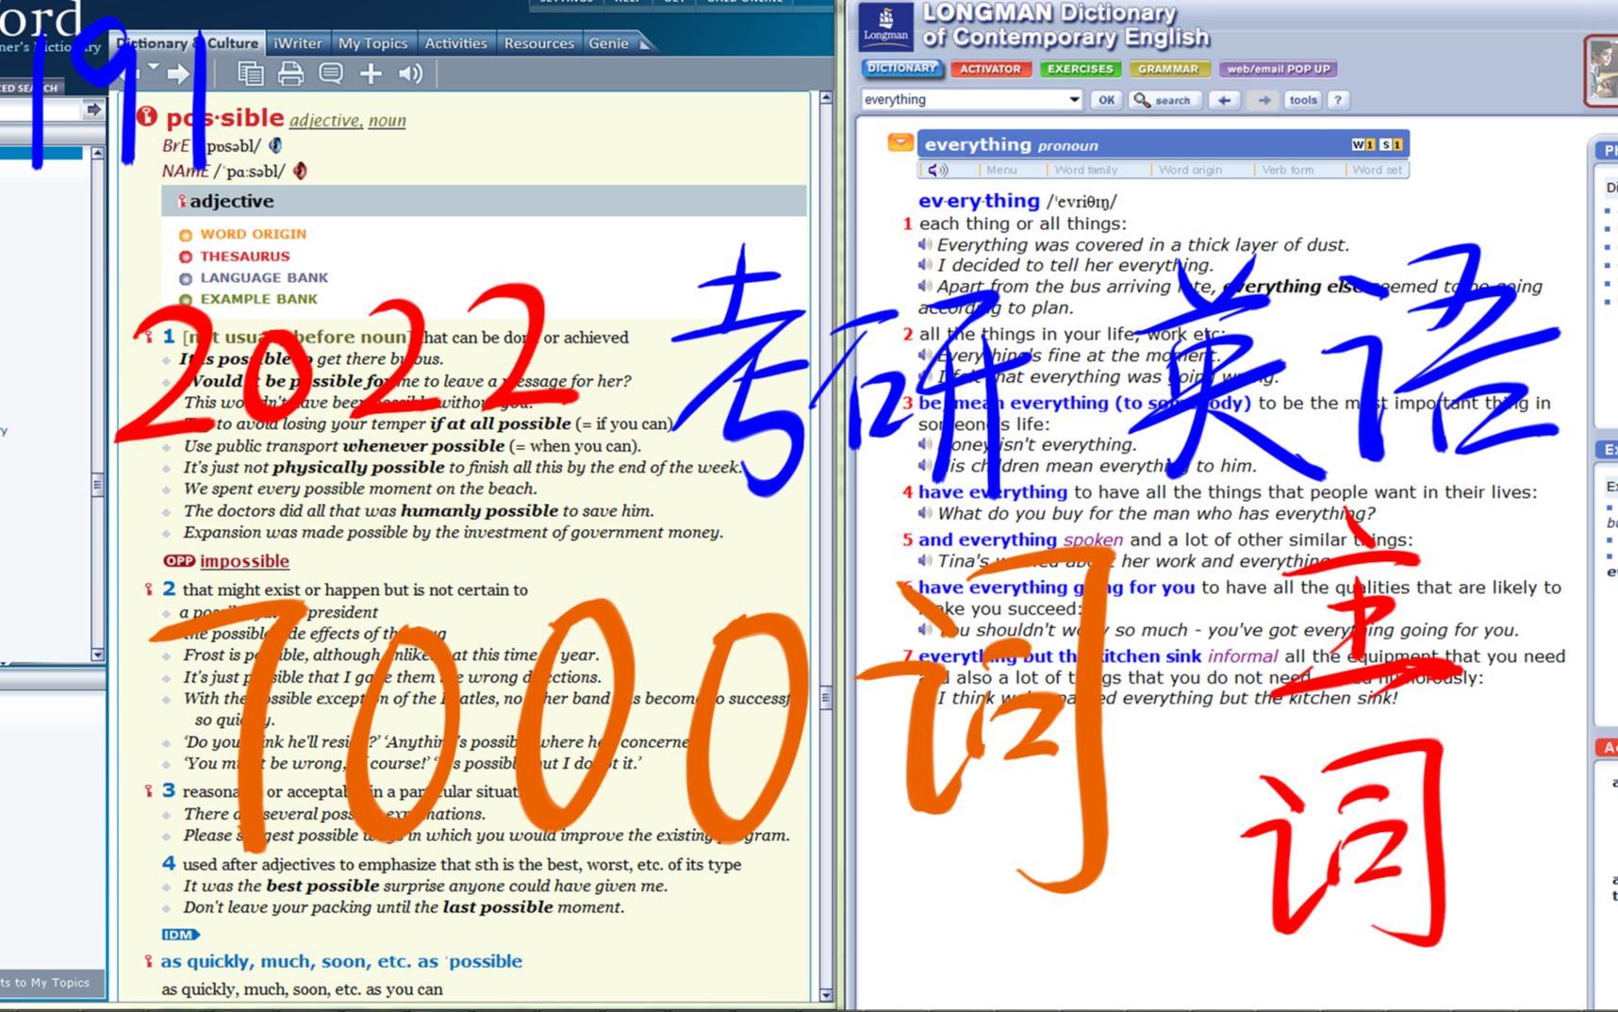Image resolution: width=1618 pixels, height=1012 pixels.
Task: Open the Genie tab
Action: 608,43
